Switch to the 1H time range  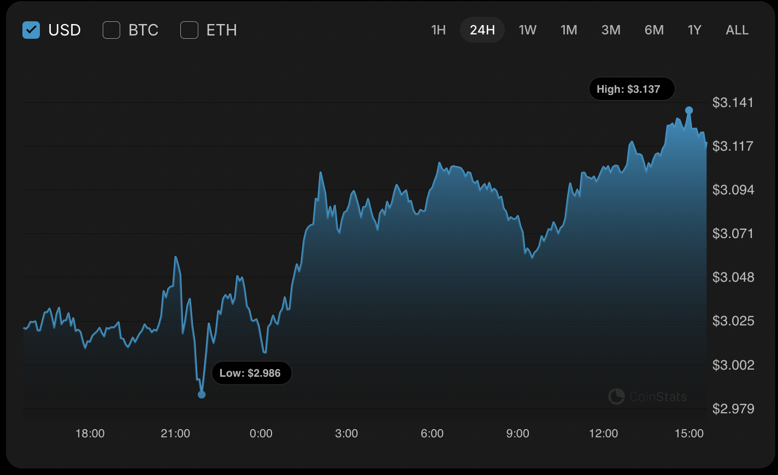pos(438,30)
